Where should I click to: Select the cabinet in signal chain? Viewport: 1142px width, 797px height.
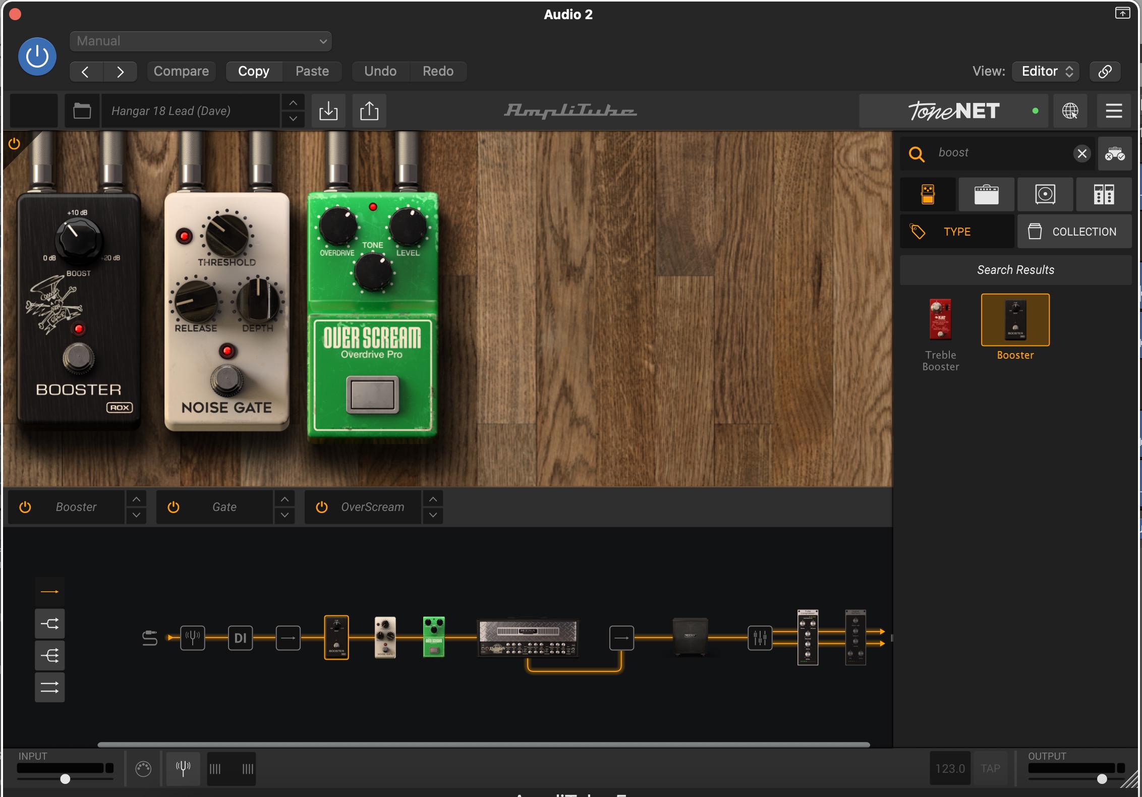[x=690, y=637]
